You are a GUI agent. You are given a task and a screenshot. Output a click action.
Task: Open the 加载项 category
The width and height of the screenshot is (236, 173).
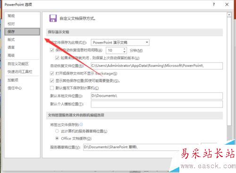[13, 80]
